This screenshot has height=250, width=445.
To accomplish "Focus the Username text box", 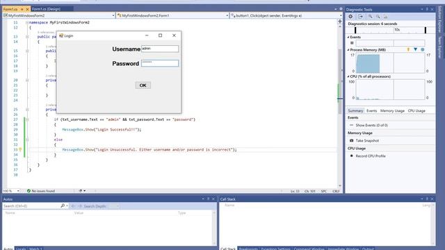I will coord(160,49).
